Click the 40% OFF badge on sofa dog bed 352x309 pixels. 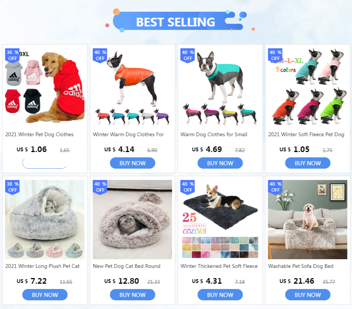point(275,187)
